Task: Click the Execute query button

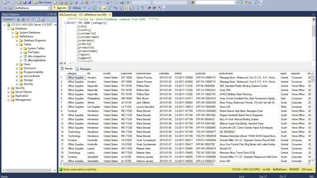Action: click(x=59, y=8)
